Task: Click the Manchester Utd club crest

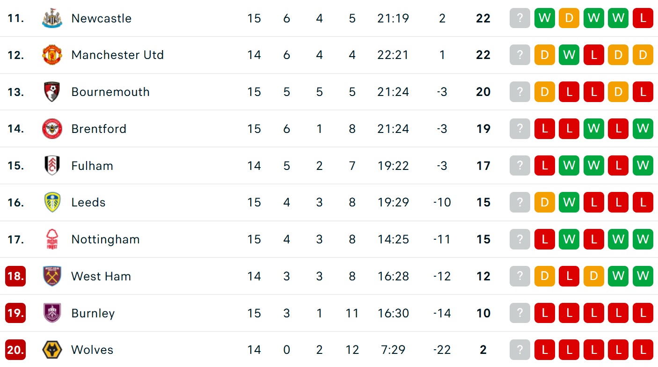Action: tap(52, 55)
